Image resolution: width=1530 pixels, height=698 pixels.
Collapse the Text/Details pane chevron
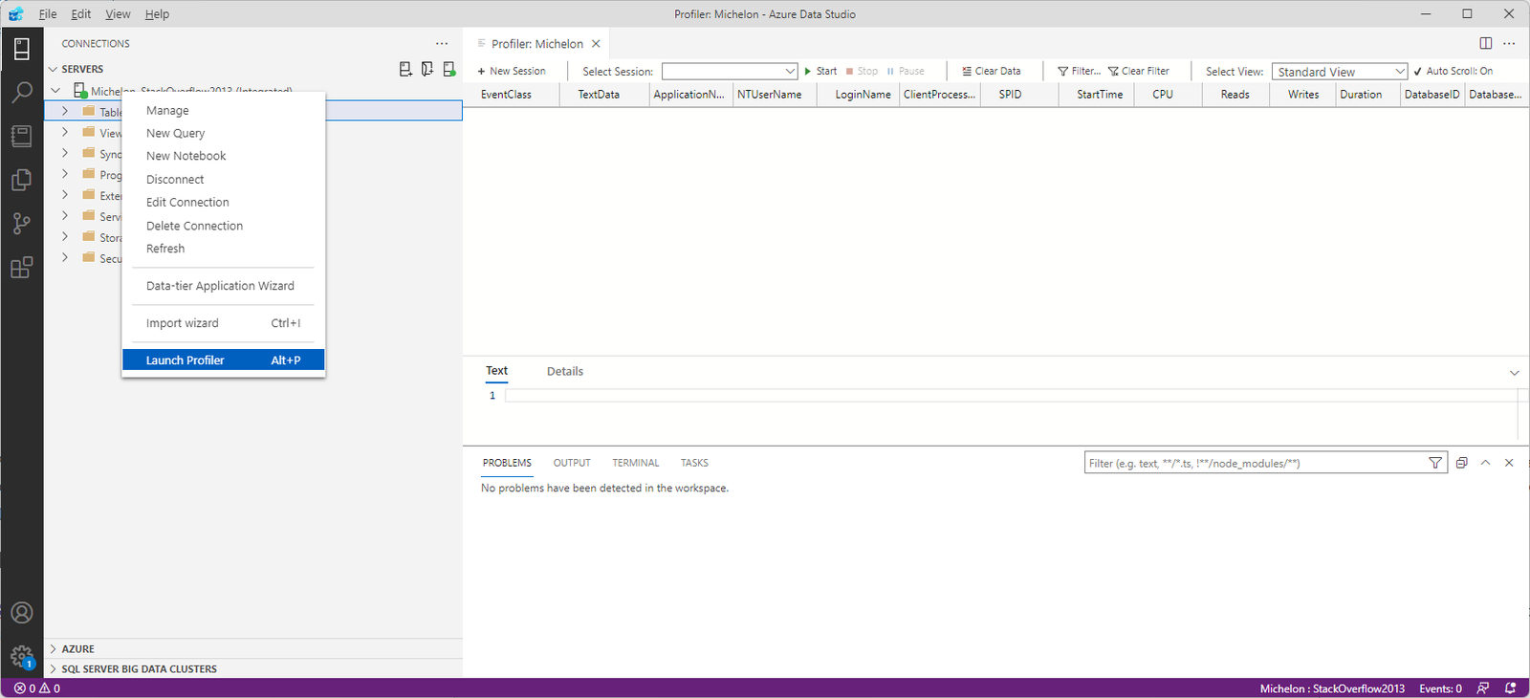[x=1514, y=373]
